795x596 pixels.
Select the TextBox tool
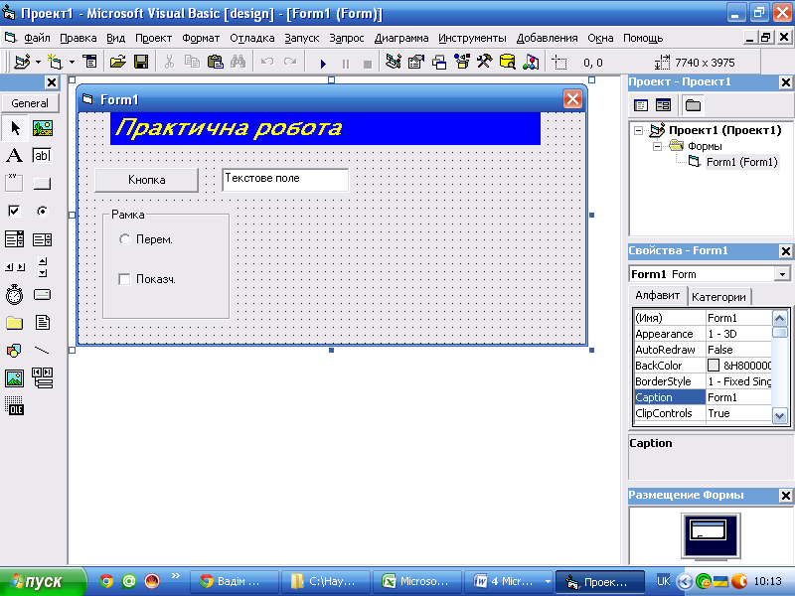point(43,156)
